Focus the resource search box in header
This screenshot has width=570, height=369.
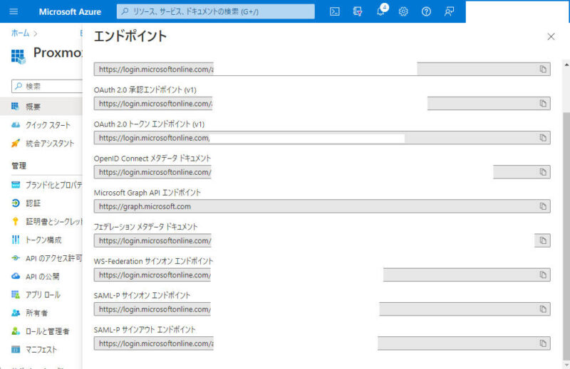216,11
